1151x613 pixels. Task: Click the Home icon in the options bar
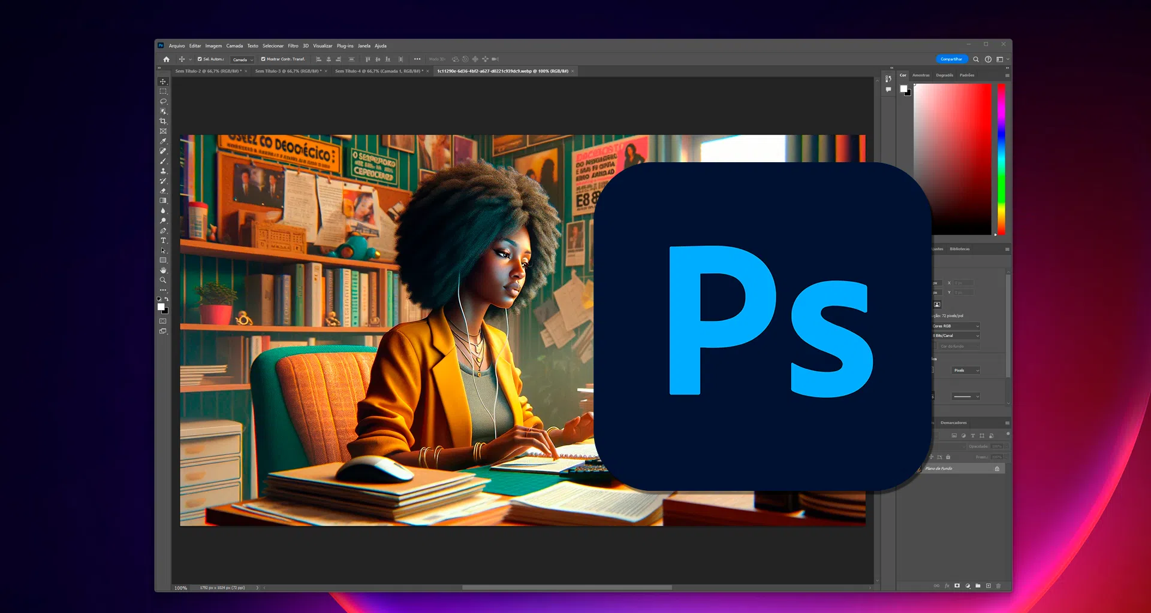tap(167, 59)
